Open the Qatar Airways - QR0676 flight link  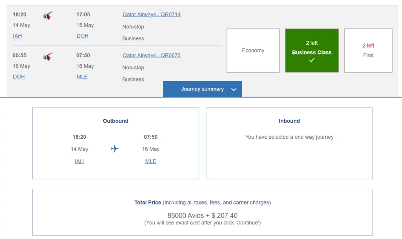151,56
